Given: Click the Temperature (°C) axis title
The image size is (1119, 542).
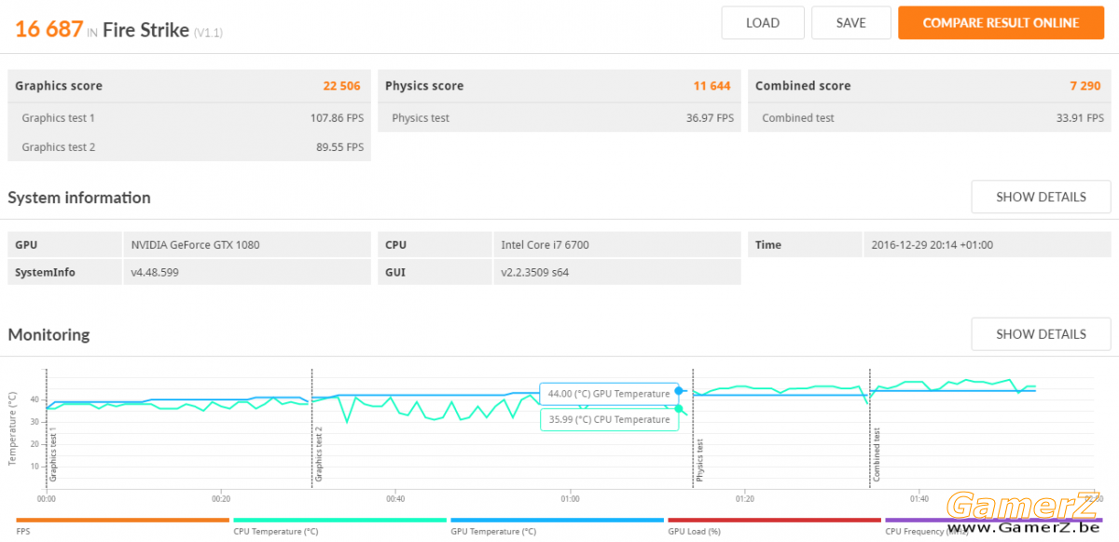Looking at the screenshot, I should [x=14, y=428].
